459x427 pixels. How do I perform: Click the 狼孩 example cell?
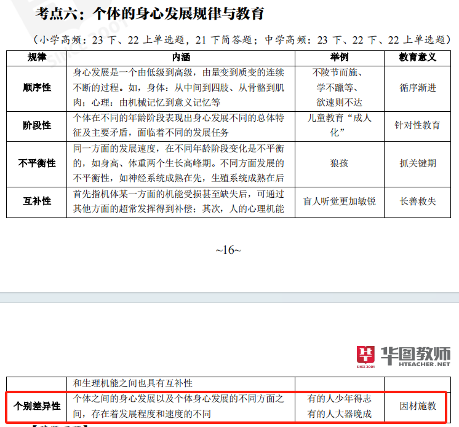point(339,163)
